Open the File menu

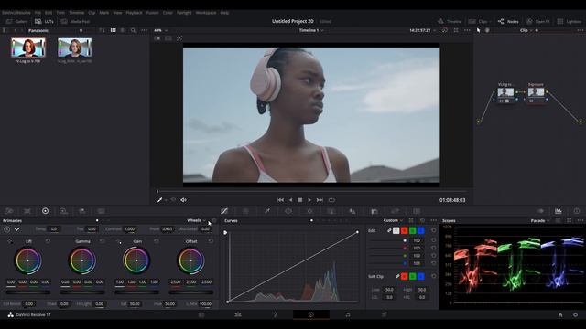pyautogui.click(x=38, y=13)
